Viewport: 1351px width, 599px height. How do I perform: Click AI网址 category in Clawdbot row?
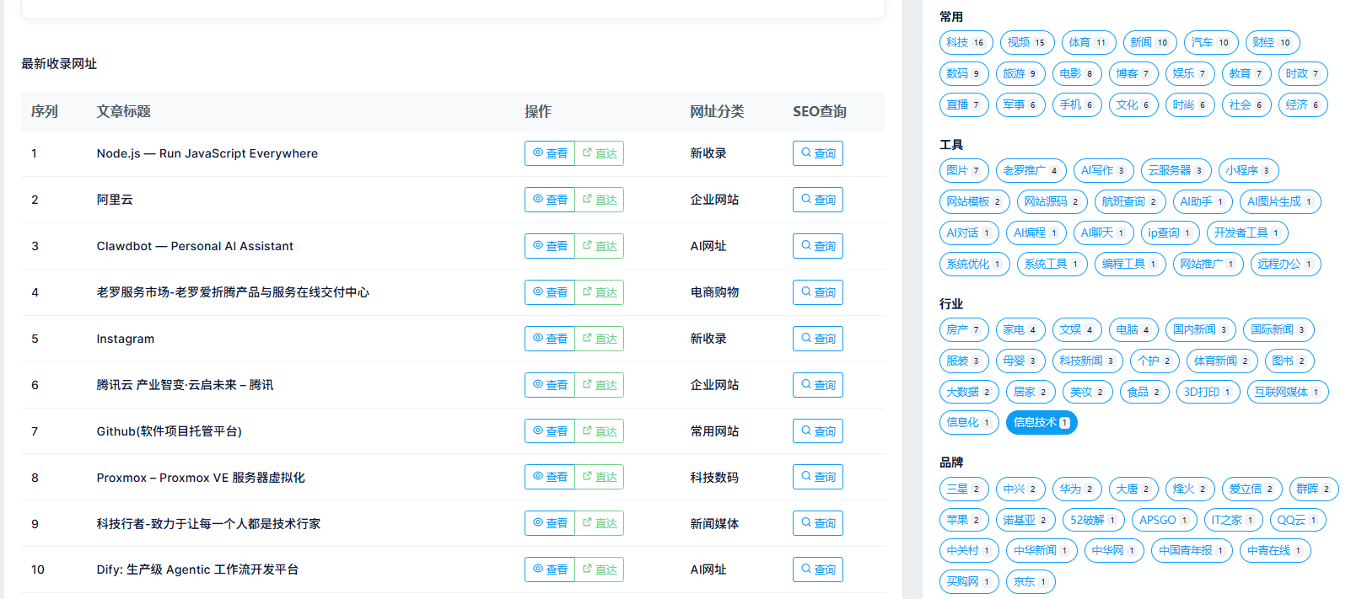(708, 246)
